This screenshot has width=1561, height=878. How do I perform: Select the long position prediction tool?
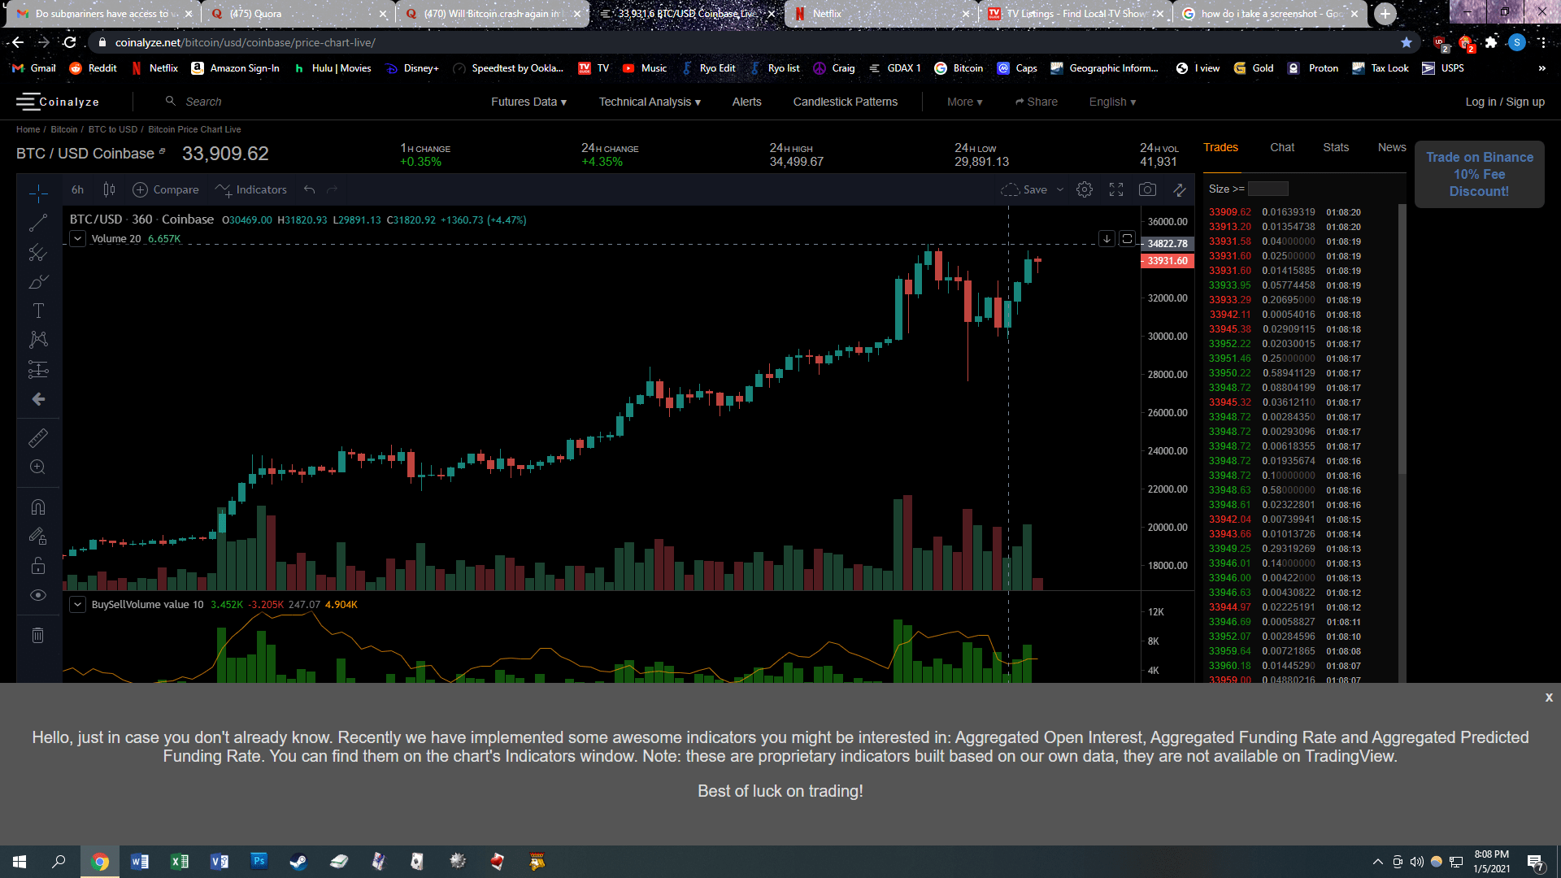coord(38,370)
